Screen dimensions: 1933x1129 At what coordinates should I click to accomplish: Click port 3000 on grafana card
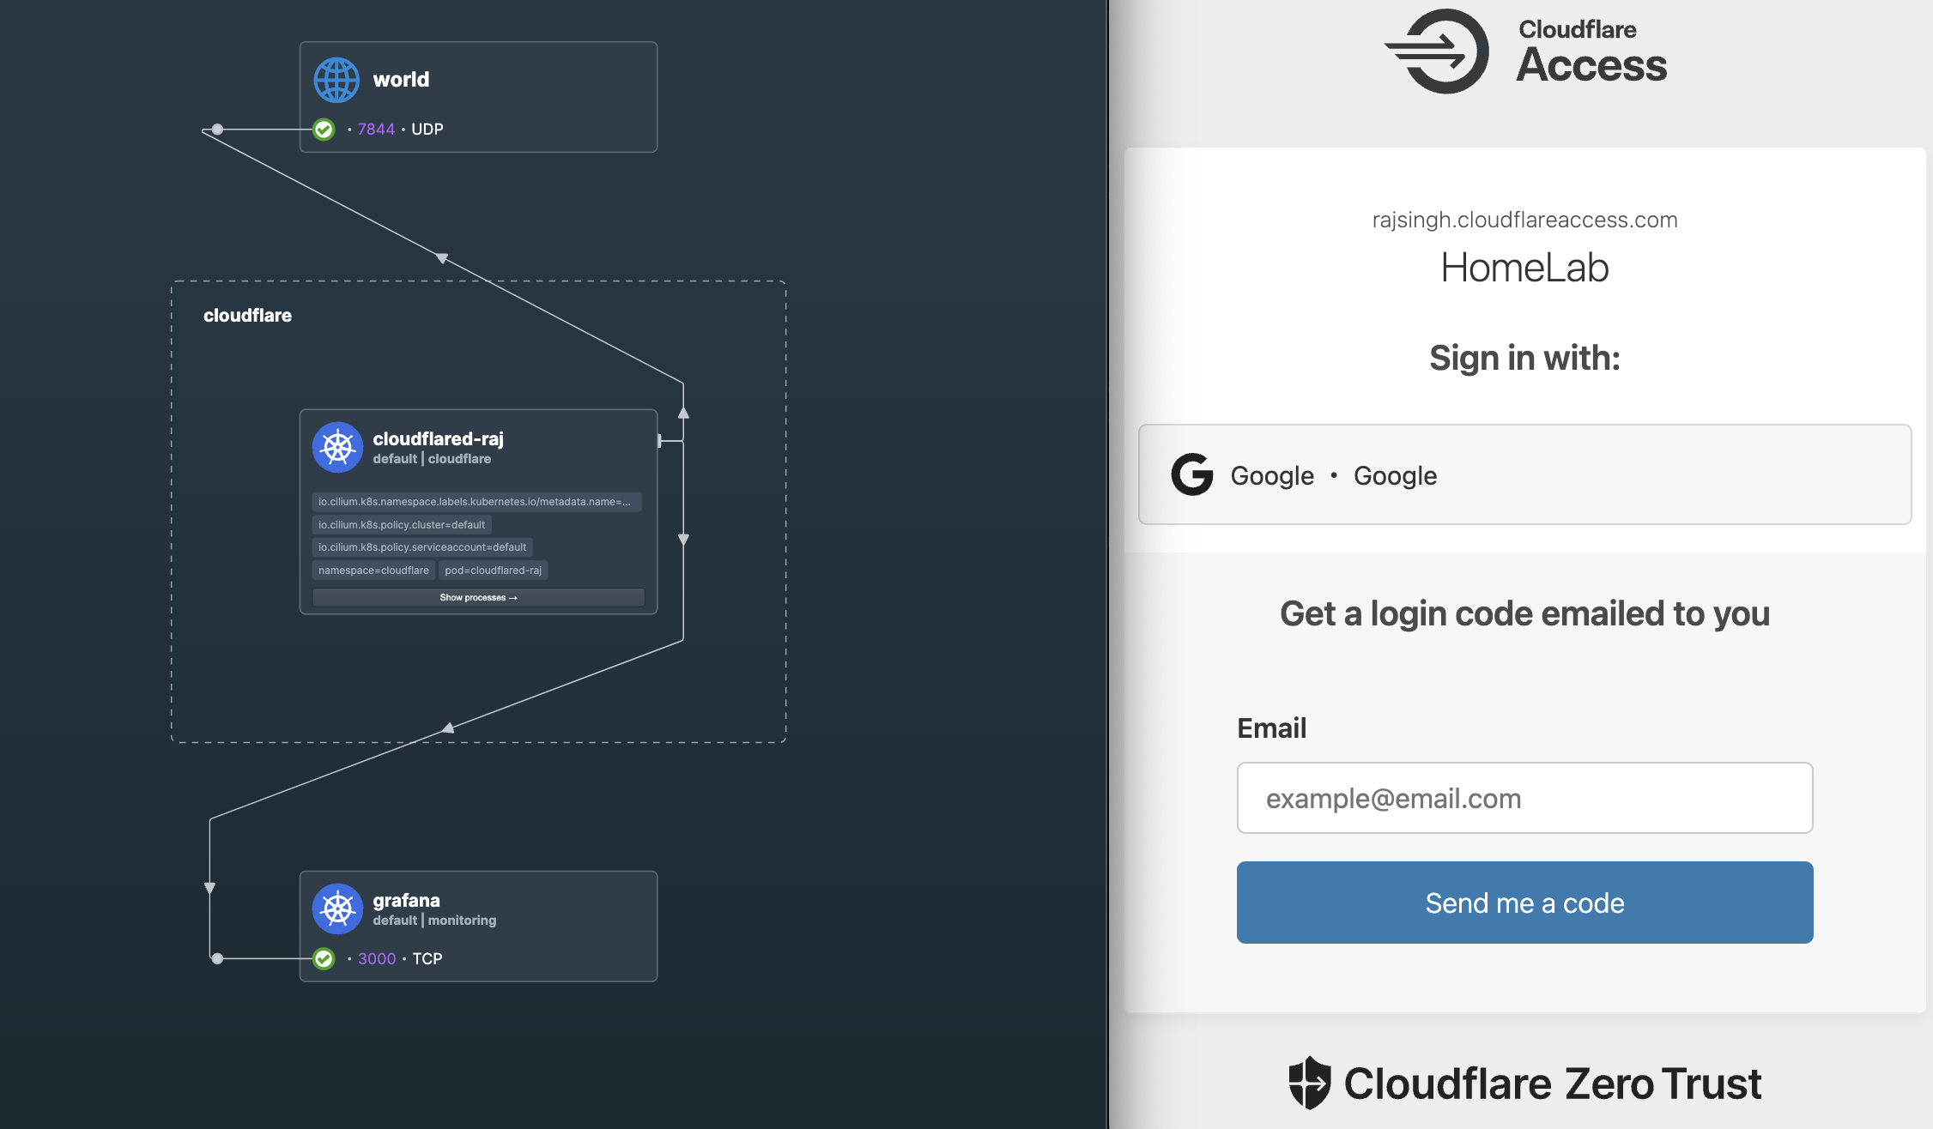377,958
